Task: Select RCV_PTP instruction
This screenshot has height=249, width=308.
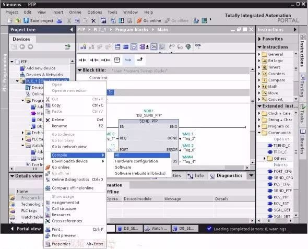Action: [x=278, y=197]
